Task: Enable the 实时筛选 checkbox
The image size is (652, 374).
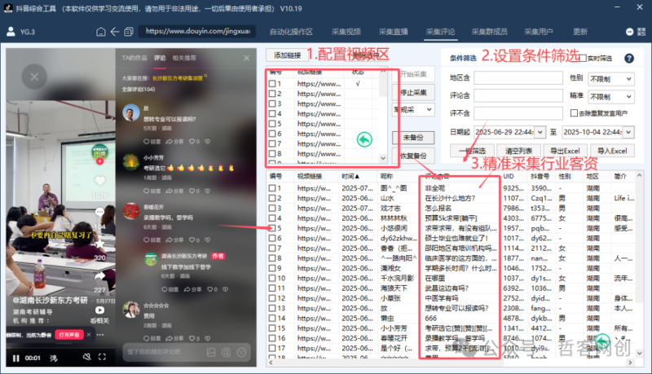Action: coord(583,58)
